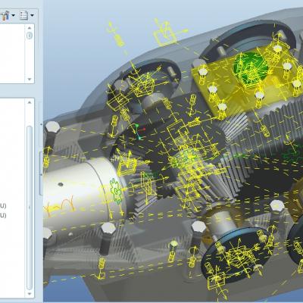
Task: Select the second (U) tree entry
Action: pos(3,215)
